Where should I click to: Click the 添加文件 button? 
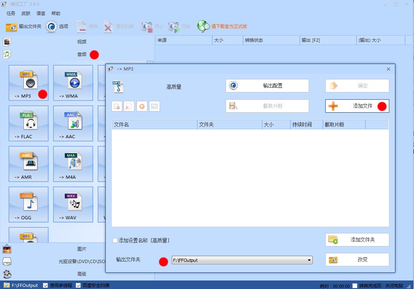[x=356, y=106]
